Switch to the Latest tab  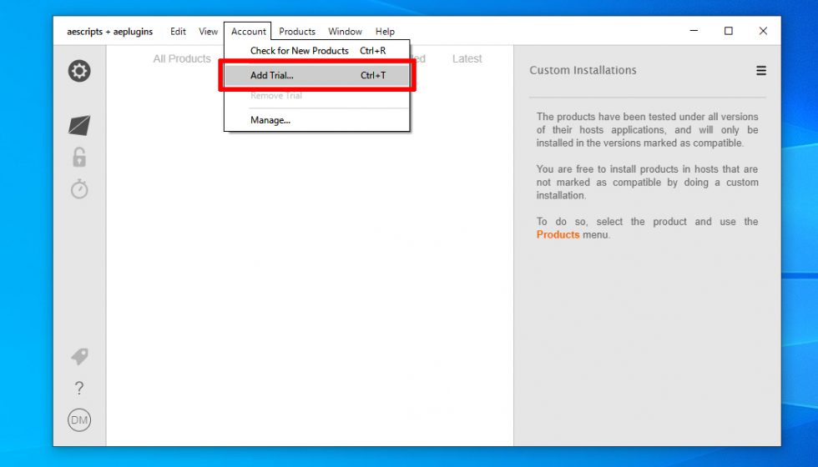(x=467, y=59)
